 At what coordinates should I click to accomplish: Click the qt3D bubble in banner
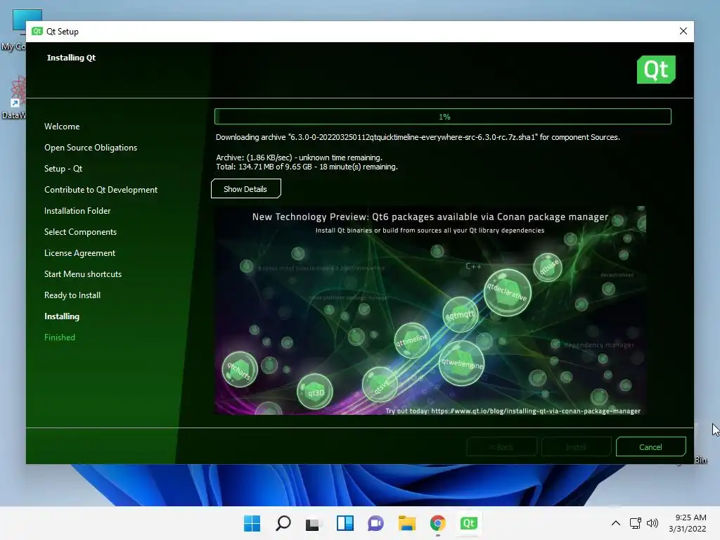pos(315,392)
